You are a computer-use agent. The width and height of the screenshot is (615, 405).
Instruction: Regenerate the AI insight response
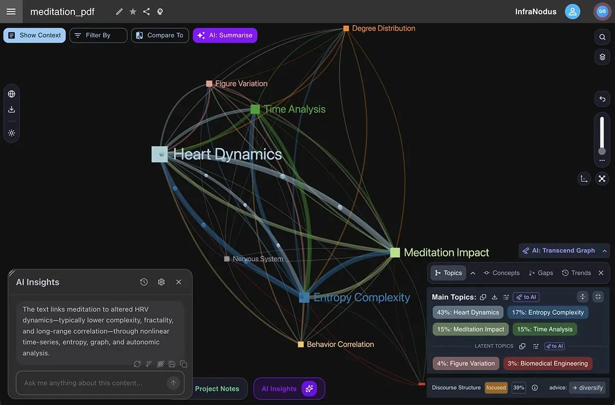tap(137, 364)
